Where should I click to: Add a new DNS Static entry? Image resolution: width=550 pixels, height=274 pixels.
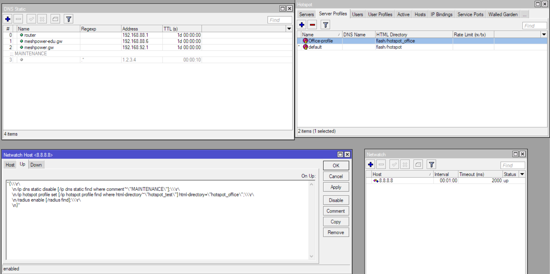(8, 19)
